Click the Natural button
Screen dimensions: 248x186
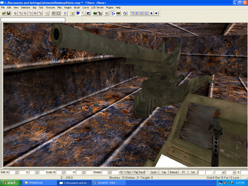tap(174, 172)
